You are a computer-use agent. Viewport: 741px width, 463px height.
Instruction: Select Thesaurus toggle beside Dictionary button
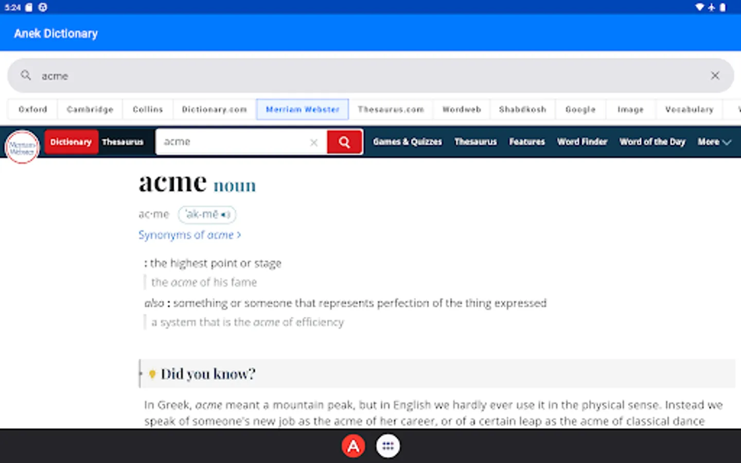pos(122,142)
